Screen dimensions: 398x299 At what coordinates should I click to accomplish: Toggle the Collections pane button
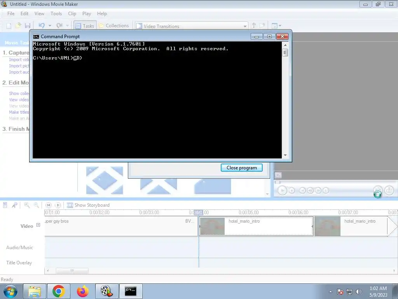114,26
